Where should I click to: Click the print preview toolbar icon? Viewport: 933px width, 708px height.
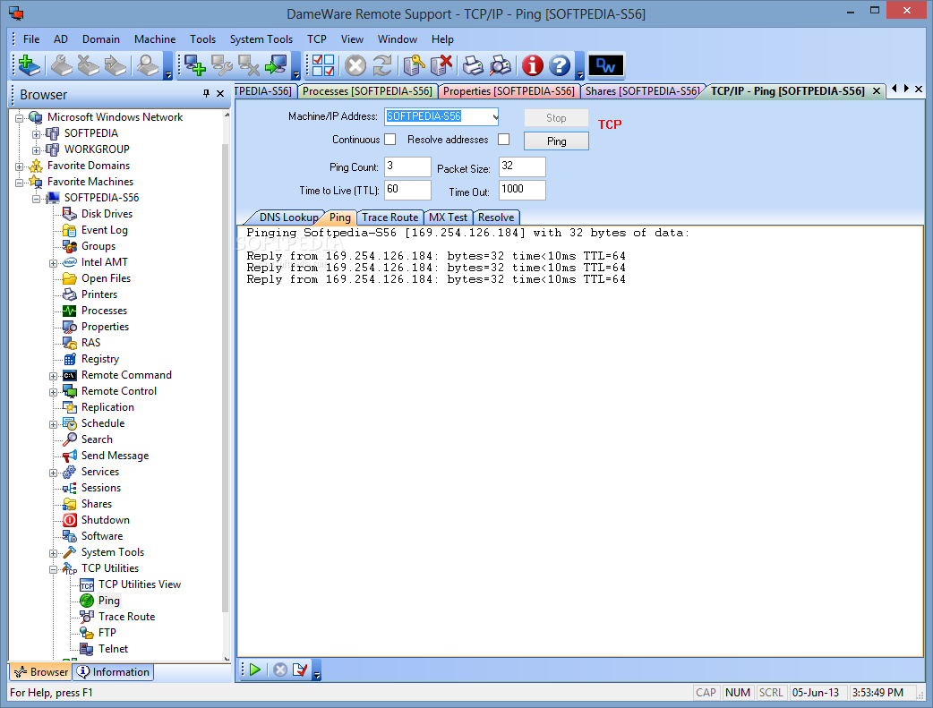tap(501, 65)
